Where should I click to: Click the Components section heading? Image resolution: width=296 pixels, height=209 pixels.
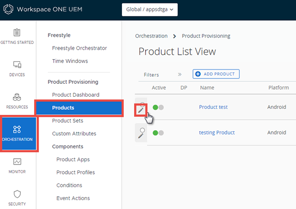tap(68, 146)
